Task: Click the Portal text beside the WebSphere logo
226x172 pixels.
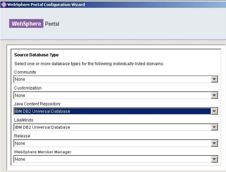Action: [52, 24]
